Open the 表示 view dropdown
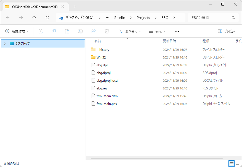This screenshot has width=242, height=167. 157,31
